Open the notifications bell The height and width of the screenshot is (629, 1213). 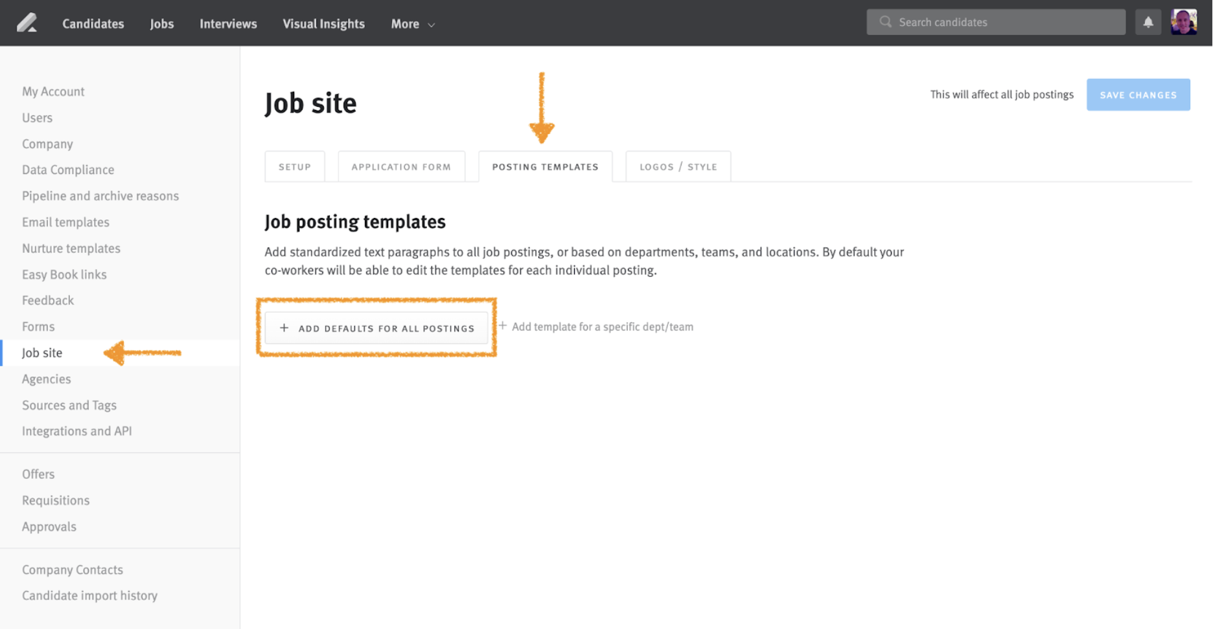click(1148, 21)
